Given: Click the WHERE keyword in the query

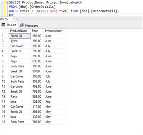Looking at the screenshot, I should pos(14,11).
